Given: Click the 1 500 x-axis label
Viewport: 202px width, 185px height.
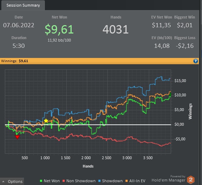Looking at the screenshot, I should pos(65,158).
